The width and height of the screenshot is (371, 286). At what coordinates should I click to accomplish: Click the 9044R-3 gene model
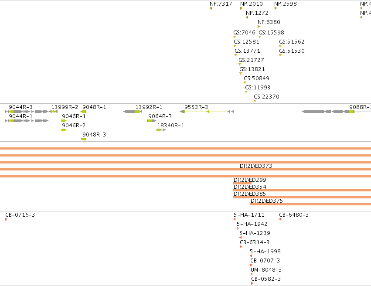[x=27, y=112]
